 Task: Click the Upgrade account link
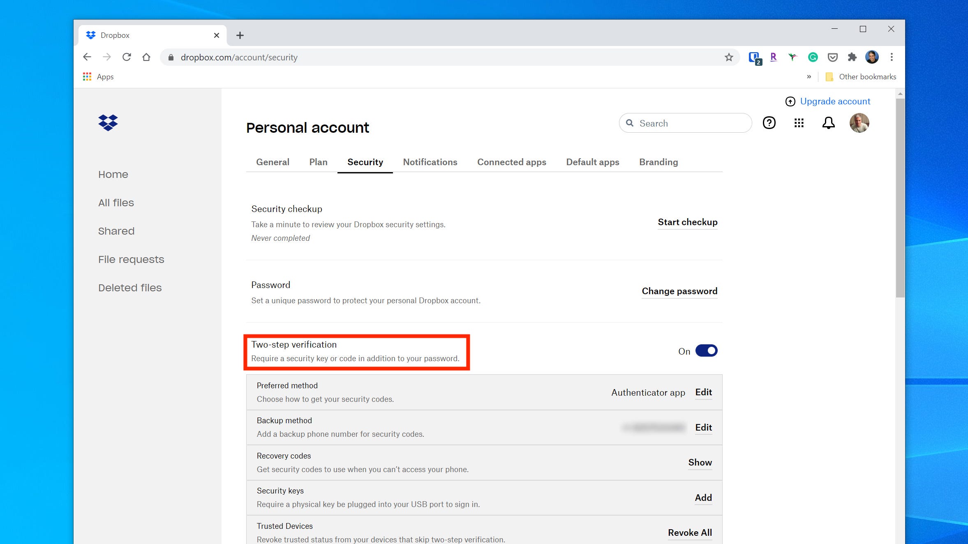point(828,101)
